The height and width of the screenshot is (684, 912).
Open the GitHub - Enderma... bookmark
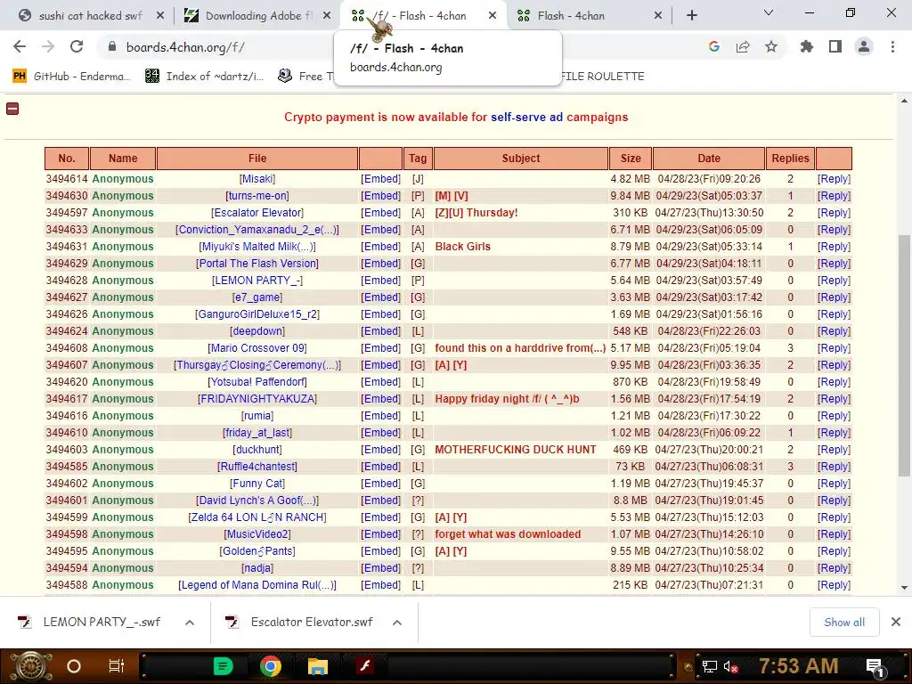tap(71, 77)
